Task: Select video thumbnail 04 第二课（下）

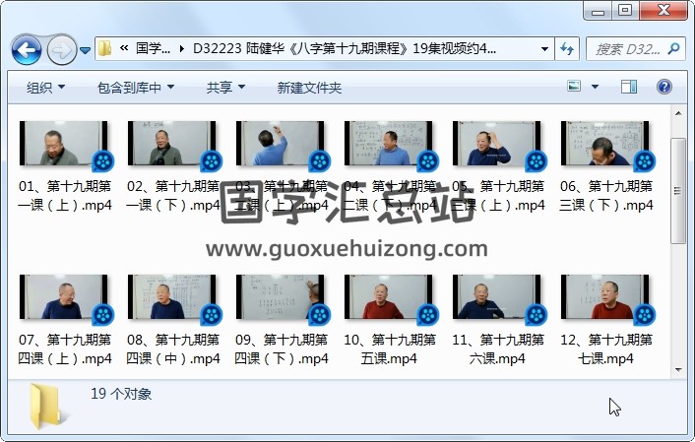Action: pyautogui.click(x=388, y=144)
